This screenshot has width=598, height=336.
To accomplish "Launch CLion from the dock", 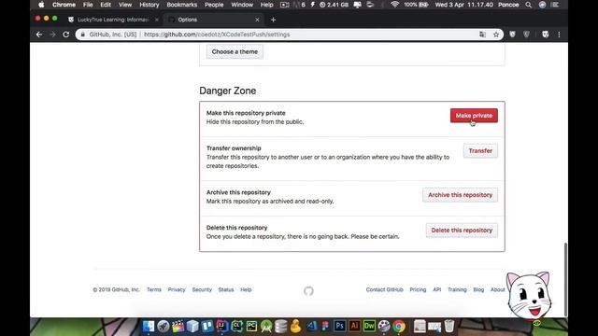I will pos(236,326).
